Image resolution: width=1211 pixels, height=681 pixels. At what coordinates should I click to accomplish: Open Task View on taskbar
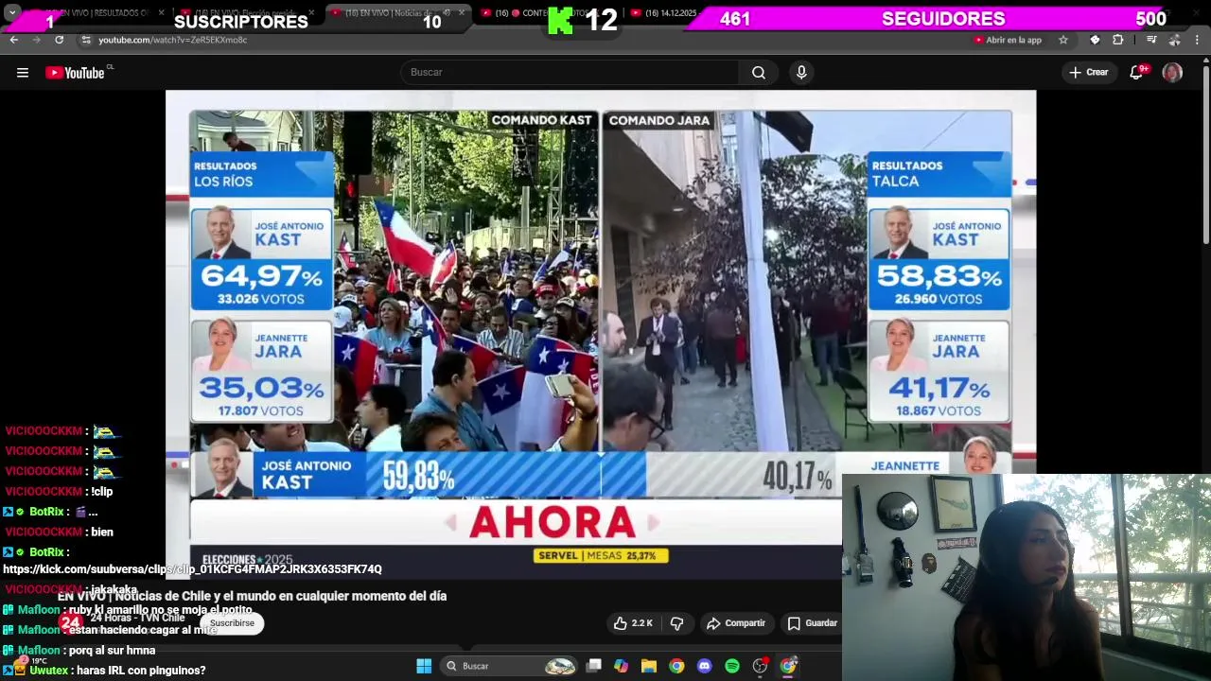(x=593, y=666)
